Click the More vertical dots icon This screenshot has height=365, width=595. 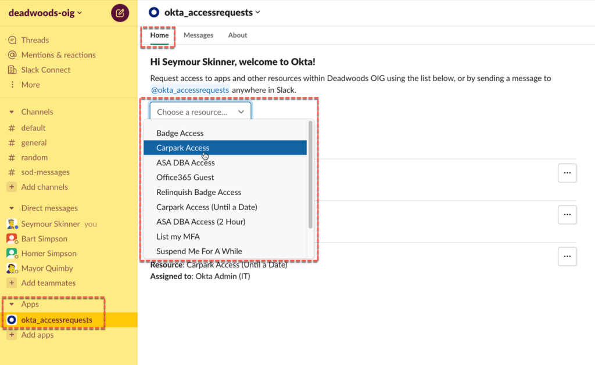point(12,85)
